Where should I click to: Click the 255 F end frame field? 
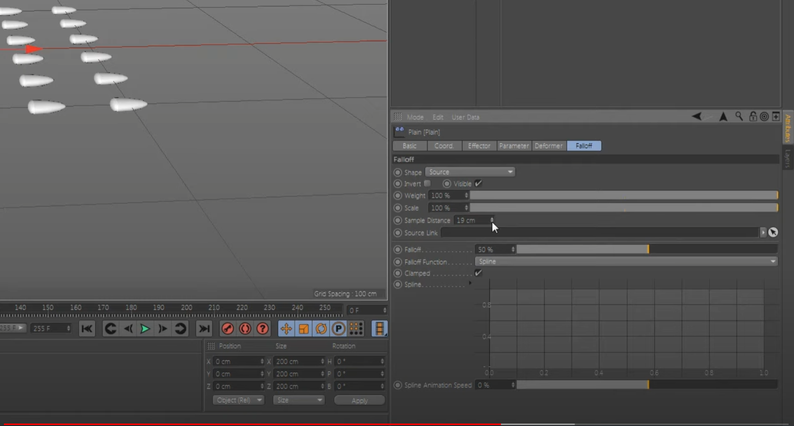click(x=51, y=328)
